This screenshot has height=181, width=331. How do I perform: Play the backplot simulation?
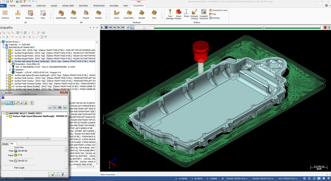point(102,27)
